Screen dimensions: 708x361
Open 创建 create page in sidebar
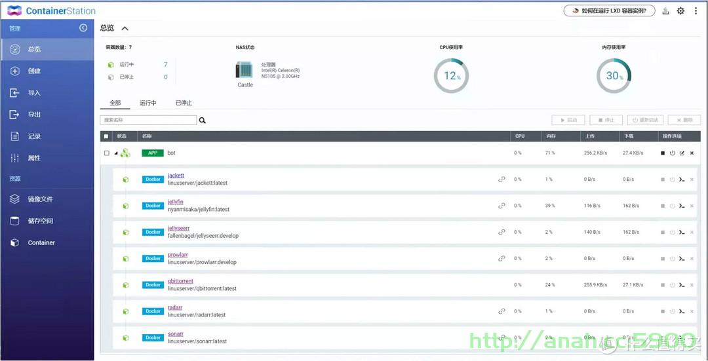point(47,71)
